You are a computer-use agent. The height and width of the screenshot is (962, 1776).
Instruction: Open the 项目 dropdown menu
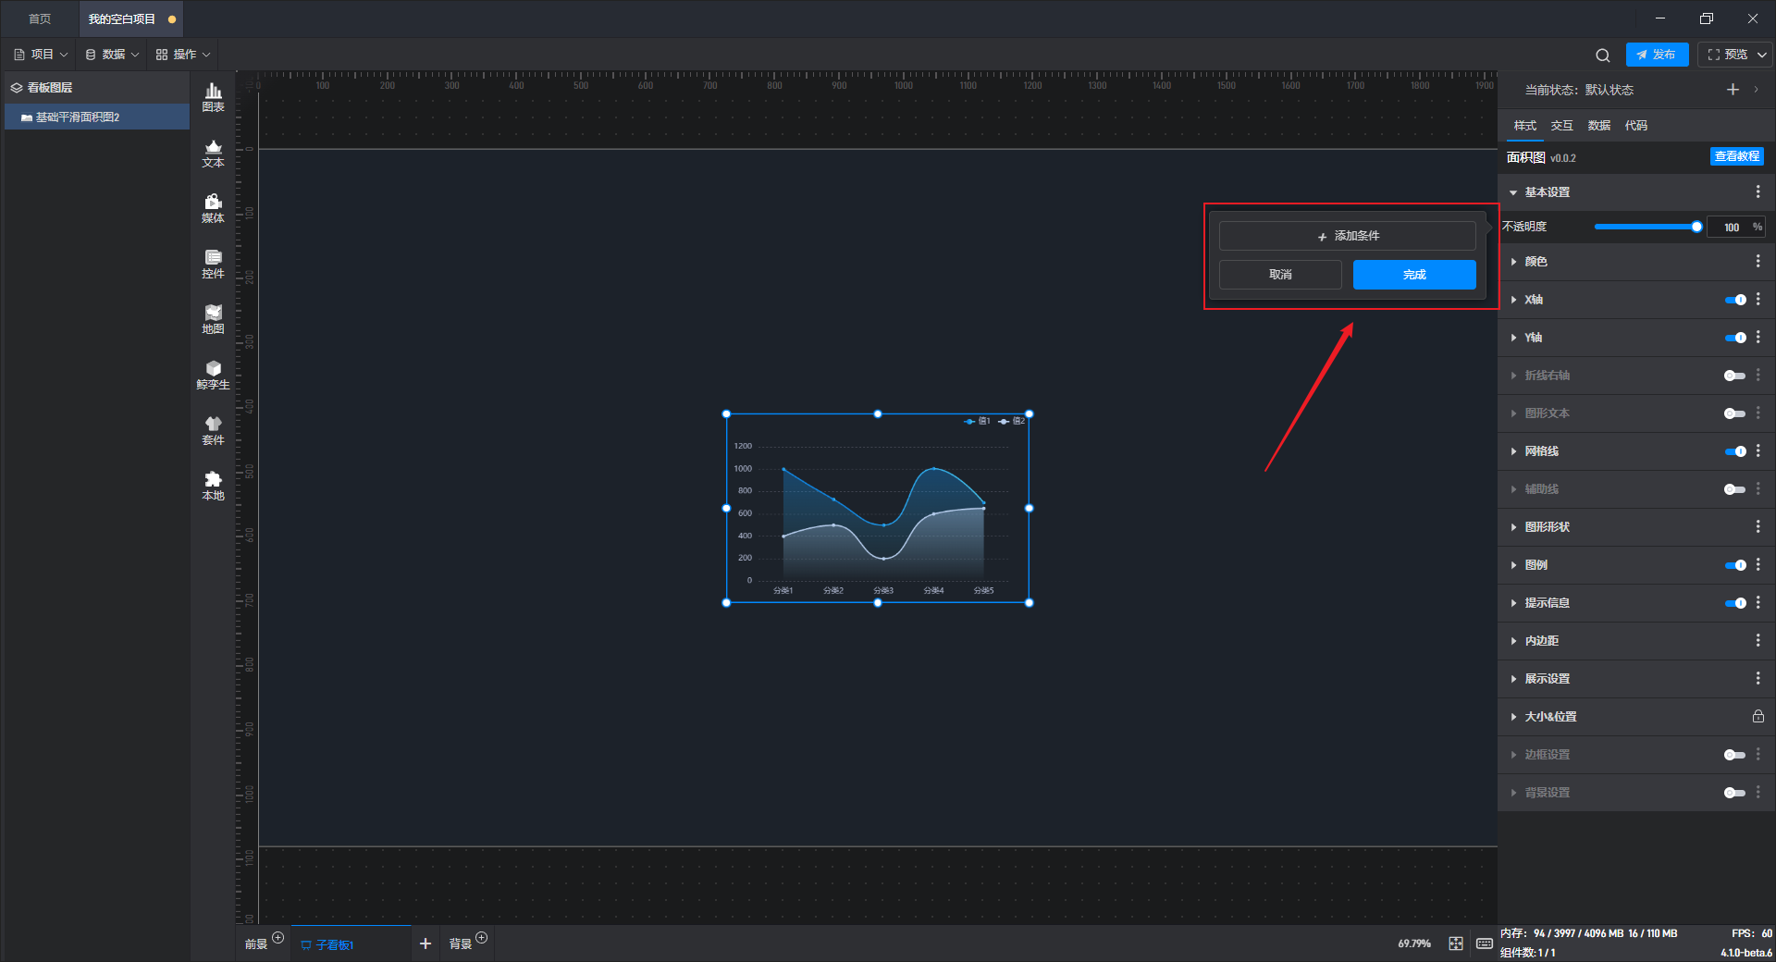(x=41, y=55)
